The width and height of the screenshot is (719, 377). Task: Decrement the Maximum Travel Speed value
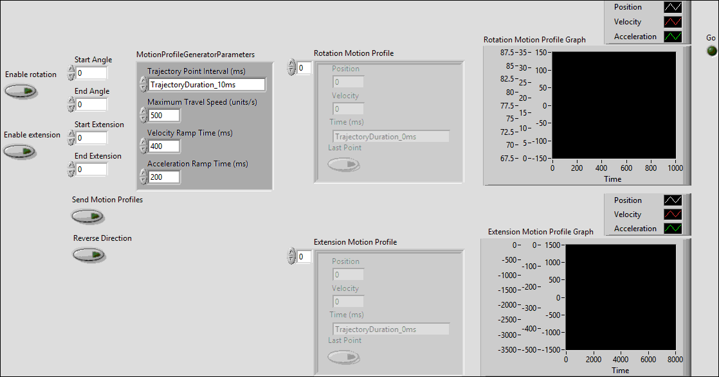(143, 118)
